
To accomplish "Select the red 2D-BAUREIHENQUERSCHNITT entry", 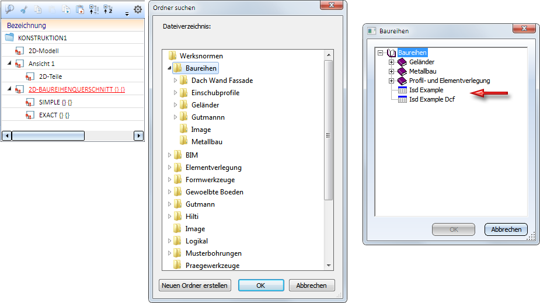I will (x=76, y=89).
